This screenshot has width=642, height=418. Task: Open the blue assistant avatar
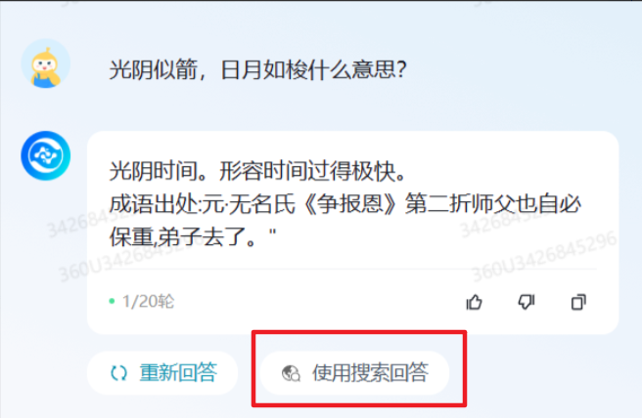45,155
